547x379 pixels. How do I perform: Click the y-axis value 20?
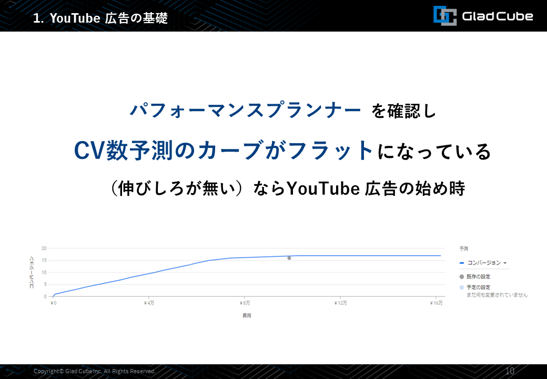point(44,248)
